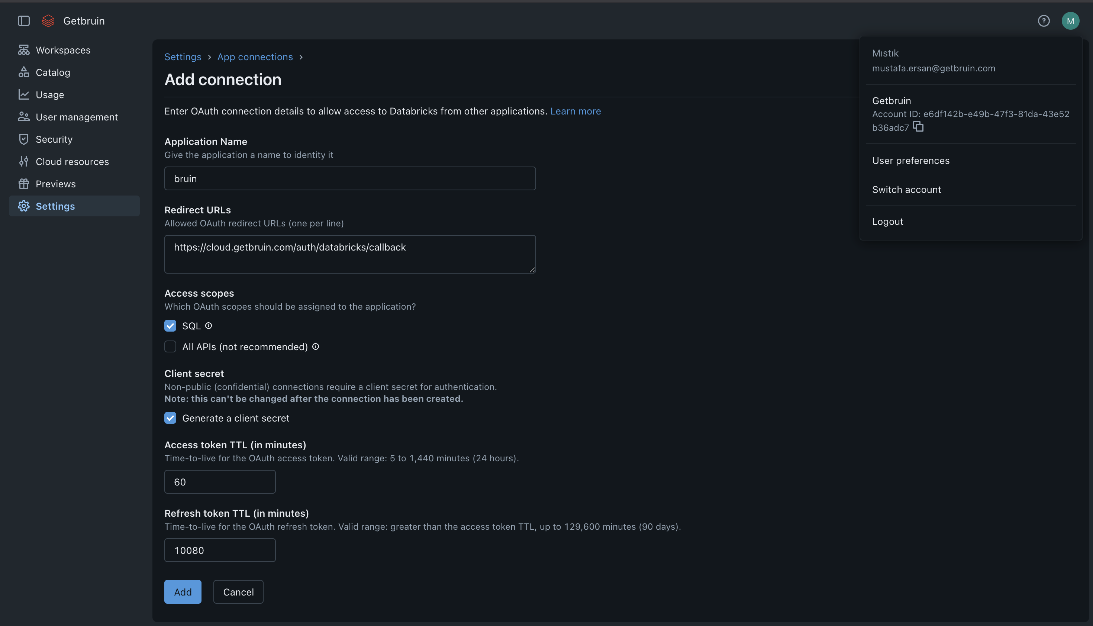This screenshot has height=626, width=1093.
Task: Copy the Account ID with copy icon
Action: 918,126
